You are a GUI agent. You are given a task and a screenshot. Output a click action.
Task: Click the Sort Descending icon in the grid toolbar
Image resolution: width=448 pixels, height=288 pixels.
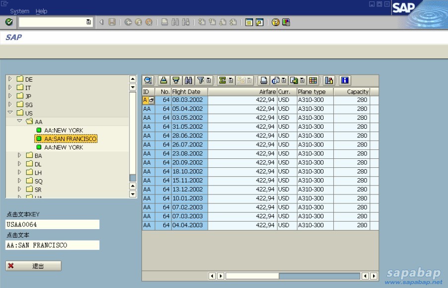(176, 80)
